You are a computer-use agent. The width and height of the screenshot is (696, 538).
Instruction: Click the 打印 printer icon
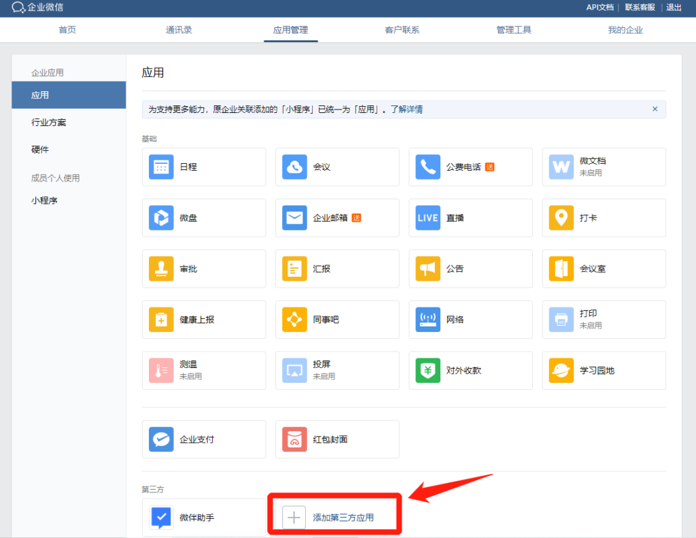(x=561, y=320)
